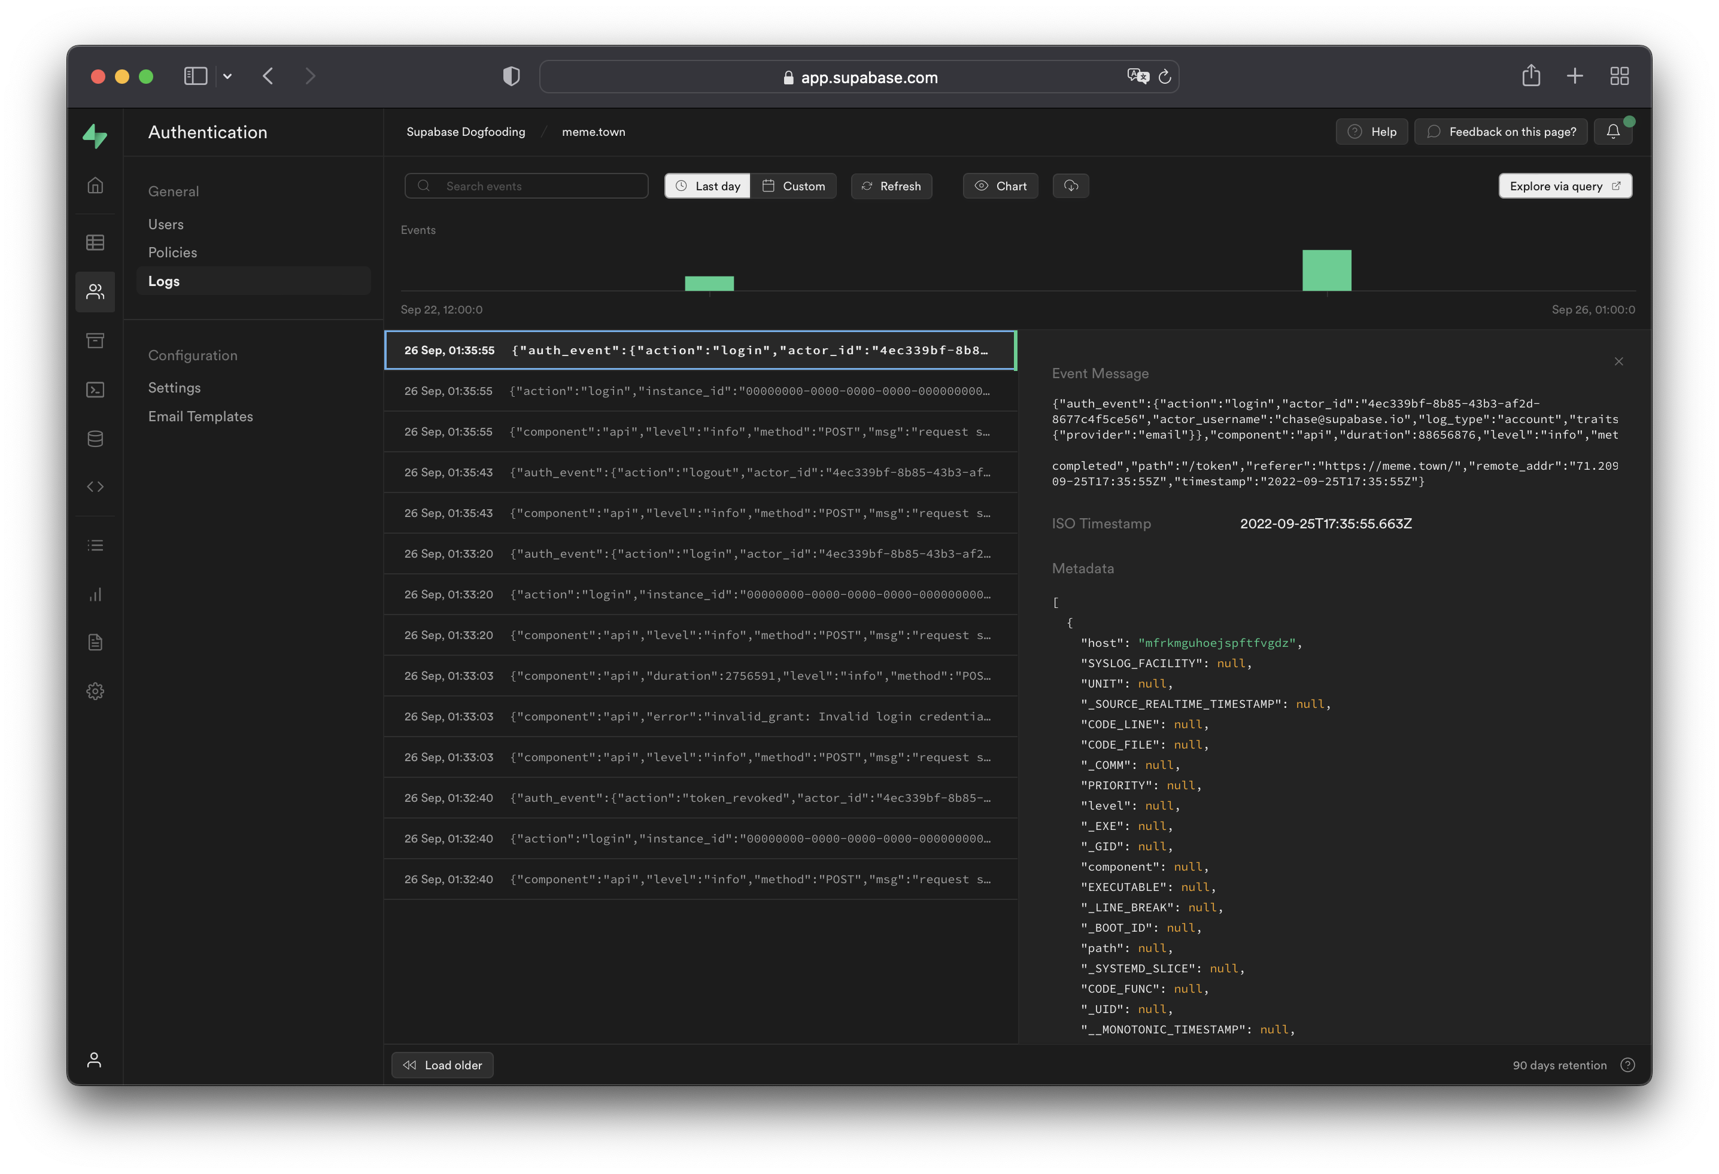
Task: Click the tall green events chart bar
Action: click(x=1326, y=270)
